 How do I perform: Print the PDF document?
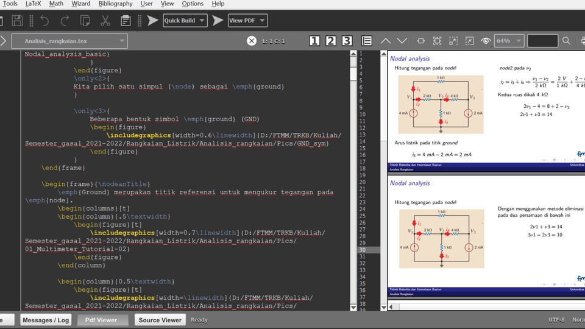(x=583, y=41)
